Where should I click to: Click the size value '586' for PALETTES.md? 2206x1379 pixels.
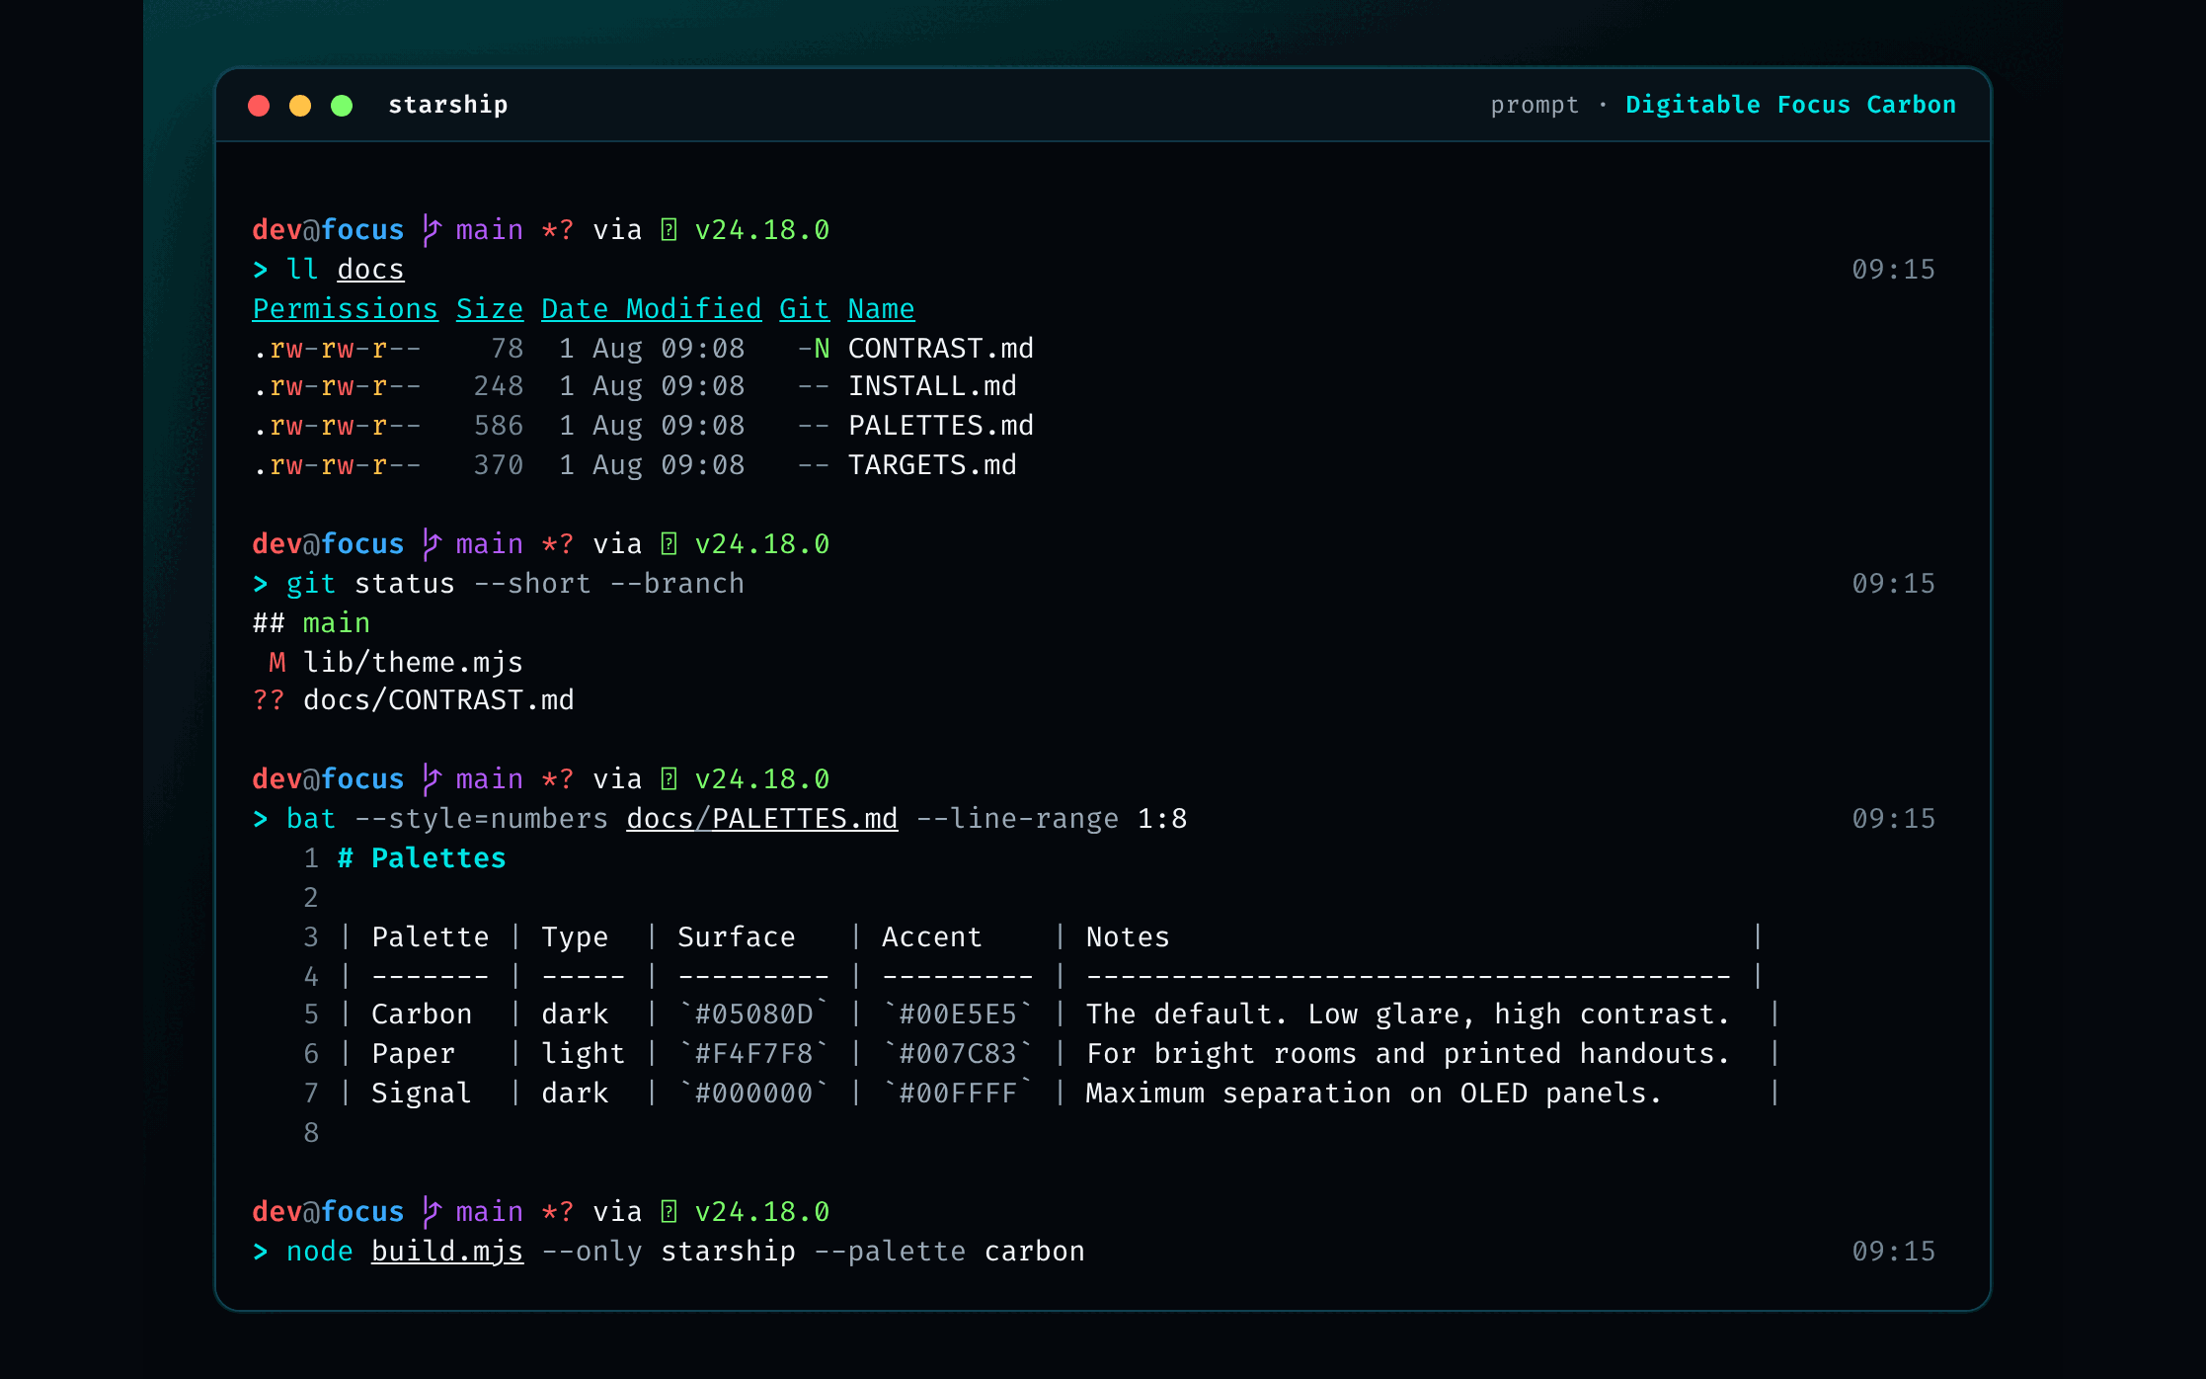(x=499, y=426)
